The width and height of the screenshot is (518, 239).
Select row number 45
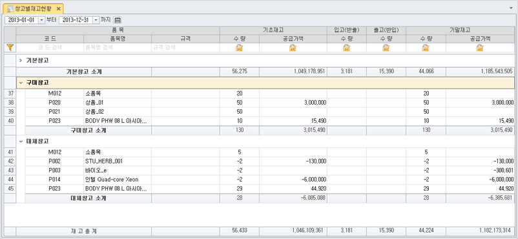(x=10, y=189)
